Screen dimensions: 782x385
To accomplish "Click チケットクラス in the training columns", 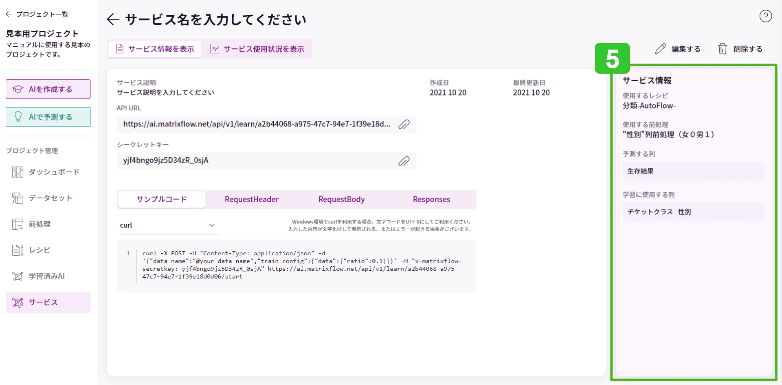I will (x=650, y=212).
